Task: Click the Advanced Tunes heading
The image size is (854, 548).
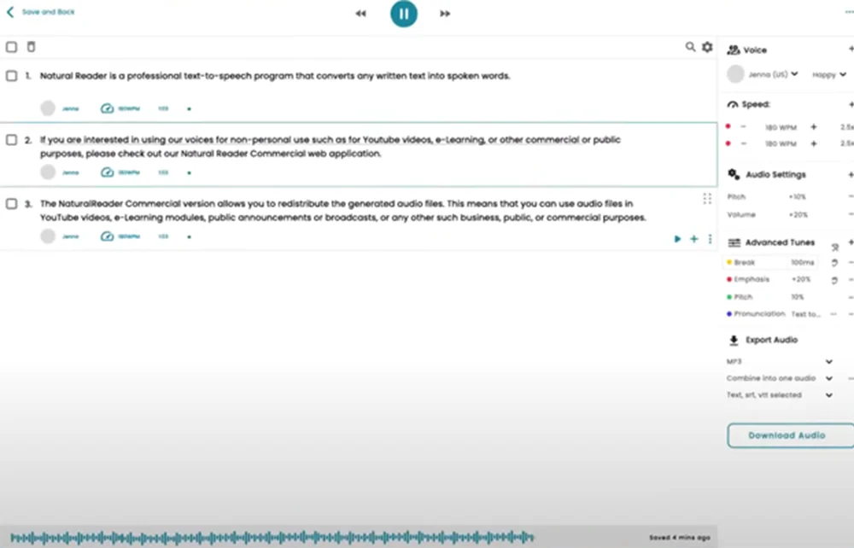Action: (x=780, y=242)
